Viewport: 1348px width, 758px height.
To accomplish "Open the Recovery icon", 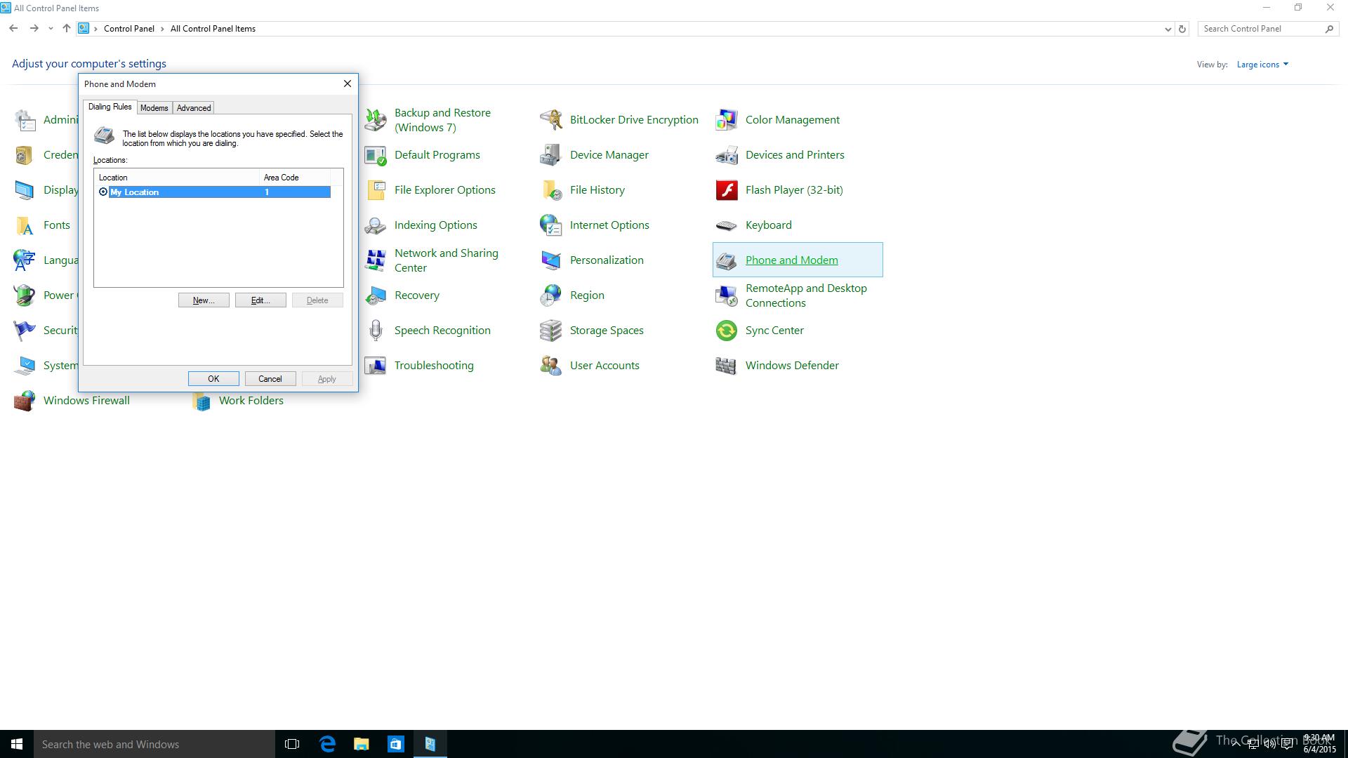I will click(376, 295).
